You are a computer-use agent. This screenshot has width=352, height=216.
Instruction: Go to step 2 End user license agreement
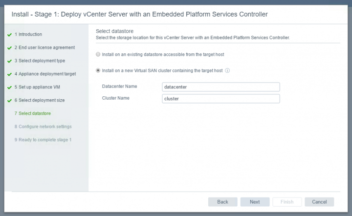point(44,47)
